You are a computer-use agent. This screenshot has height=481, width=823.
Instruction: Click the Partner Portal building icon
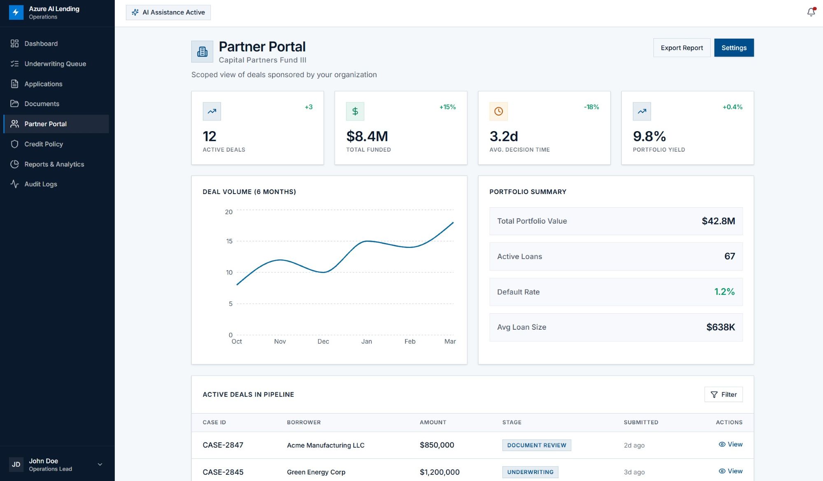[202, 51]
